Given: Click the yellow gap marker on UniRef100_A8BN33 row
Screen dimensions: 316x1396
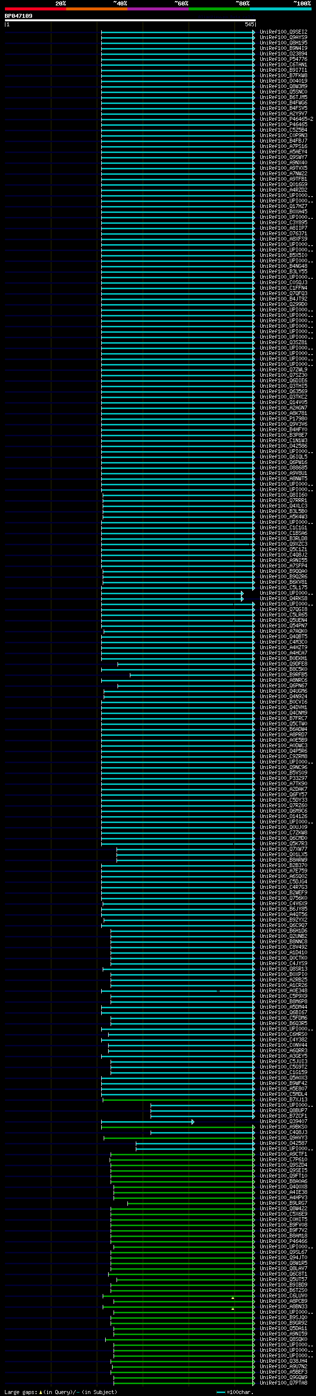Looking at the screenshot, I should 233,1309.
